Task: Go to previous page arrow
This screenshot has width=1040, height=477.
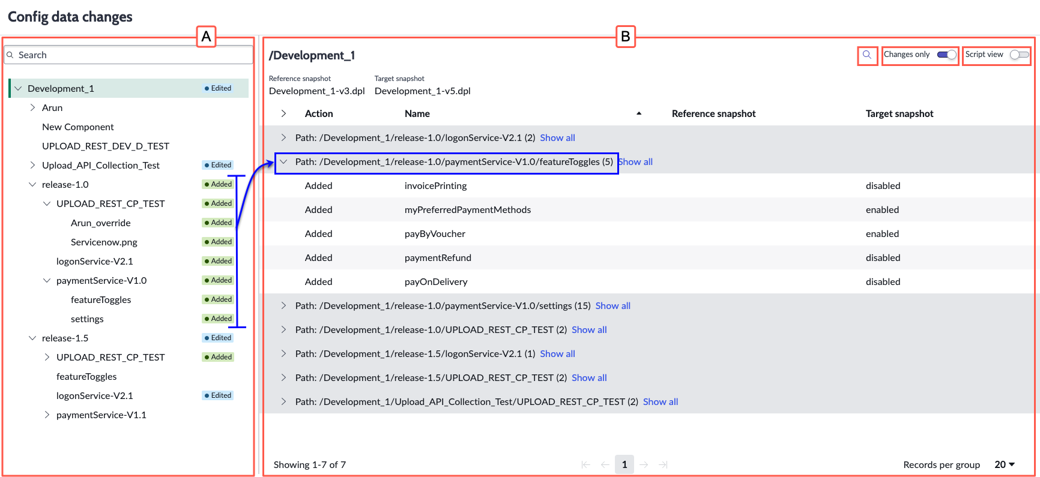Action: 605,464
